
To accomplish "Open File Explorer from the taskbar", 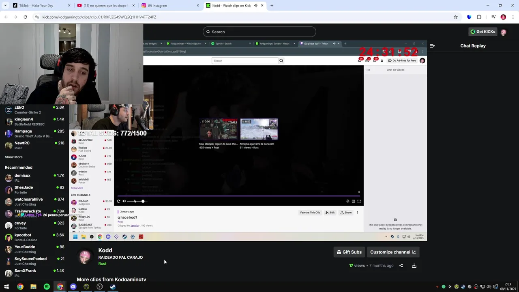I will point(33,287).
